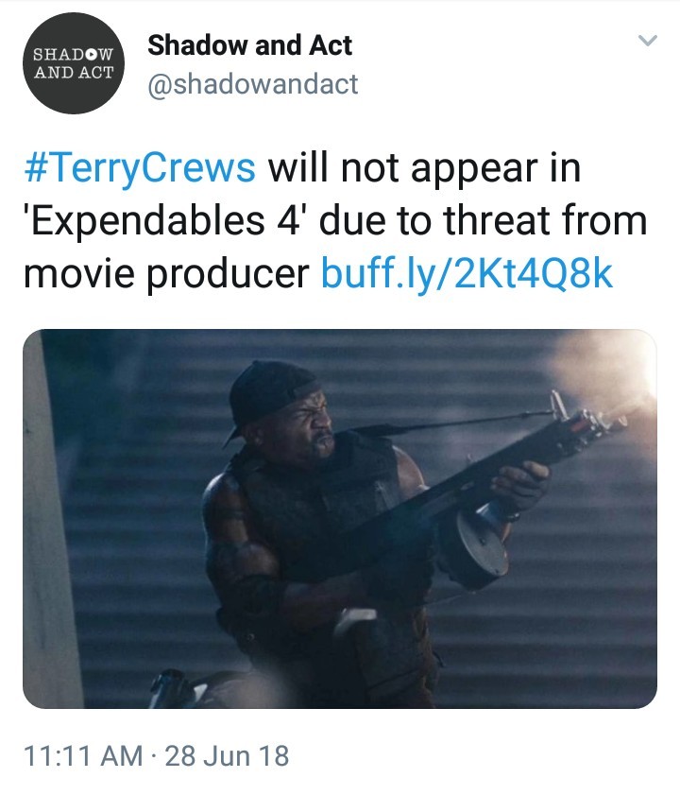Screen dimensions: 680x795
Task: Select the phrase 'will not appear in'
Action: point(424,169)
